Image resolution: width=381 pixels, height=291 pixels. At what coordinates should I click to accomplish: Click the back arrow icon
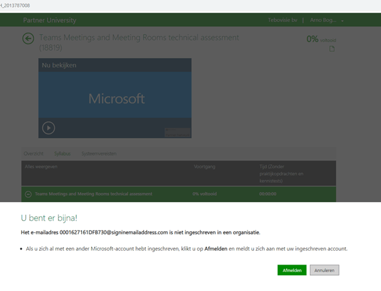click(28, 38)
